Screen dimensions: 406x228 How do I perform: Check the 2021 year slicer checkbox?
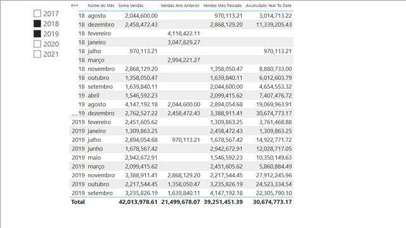point(37,54)
